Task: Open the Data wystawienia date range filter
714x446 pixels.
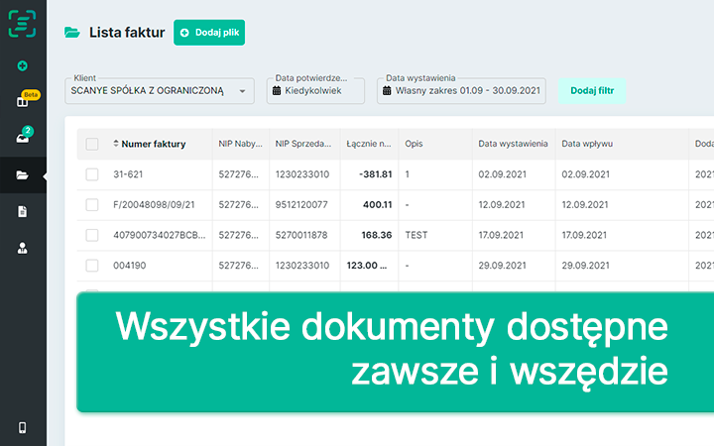Action: pyautogui.click(x=461, y=90)
